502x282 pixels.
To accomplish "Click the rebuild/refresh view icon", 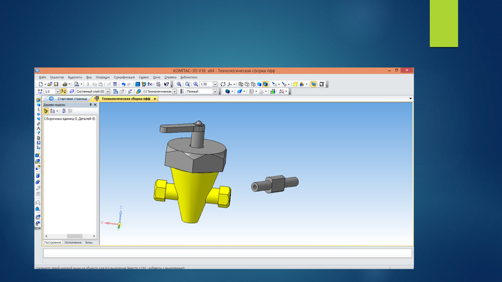I will (x=223, y=84).
